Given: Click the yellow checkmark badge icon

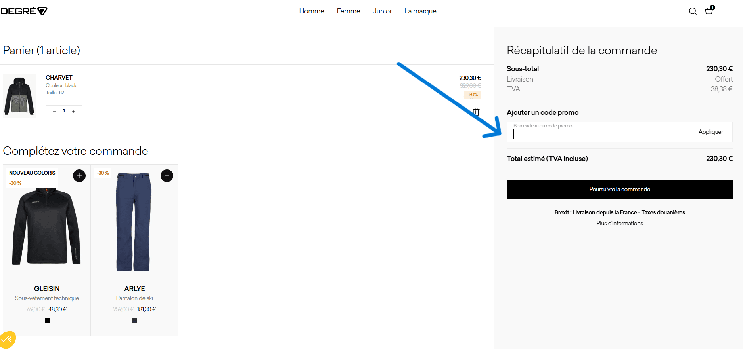Looking at the screenshot, I should point(7,340).
